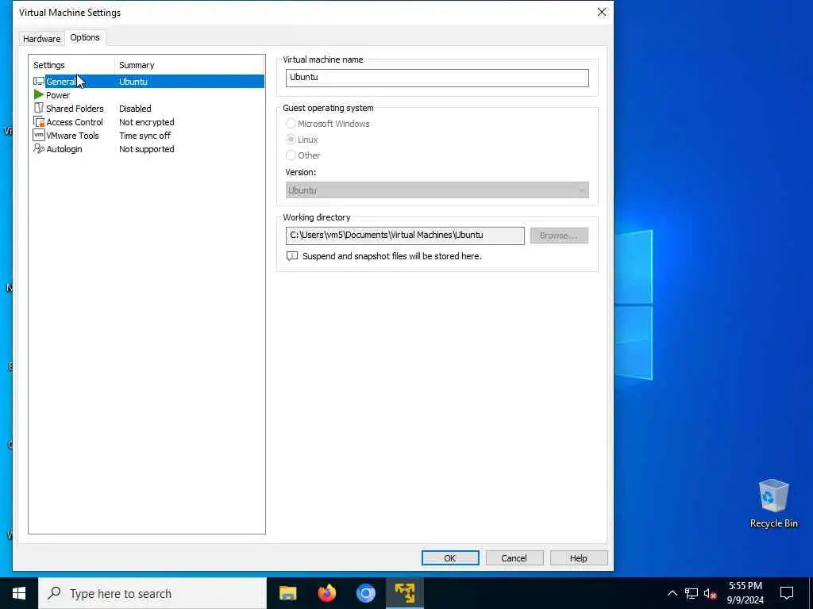Image resolution: width=813 pixels, height=609 pixels.
Task: Switch to the Options tab
Action: point(85,37)
